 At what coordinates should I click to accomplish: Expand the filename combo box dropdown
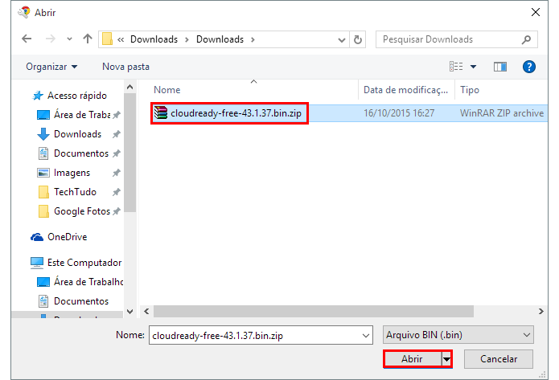pyautogui.click(x=366, y=336)
